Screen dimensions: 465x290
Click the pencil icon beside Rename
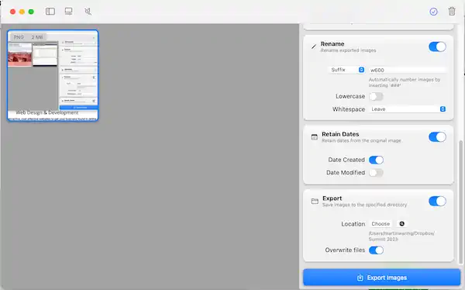click(314, 47)
